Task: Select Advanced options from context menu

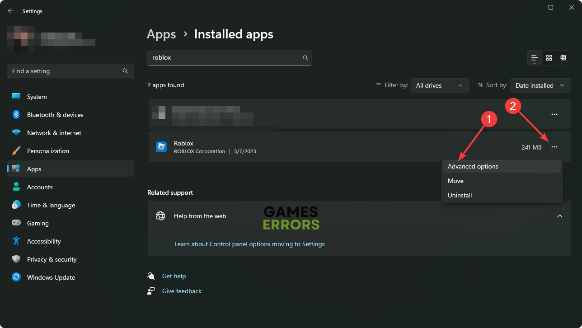Action: pos(473,166)
